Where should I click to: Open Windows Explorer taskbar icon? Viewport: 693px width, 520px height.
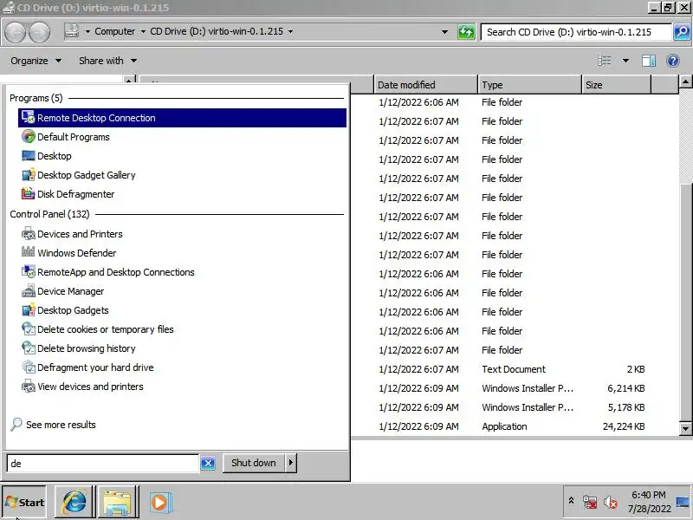point(118,502)
